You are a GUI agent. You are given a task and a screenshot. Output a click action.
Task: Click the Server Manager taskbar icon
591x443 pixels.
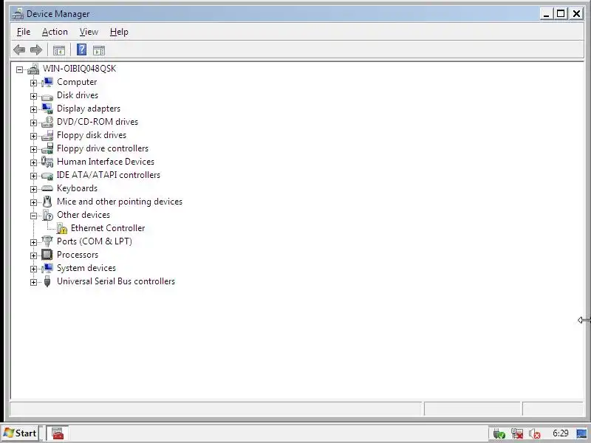pyautogui.click(x=58, y=433)
